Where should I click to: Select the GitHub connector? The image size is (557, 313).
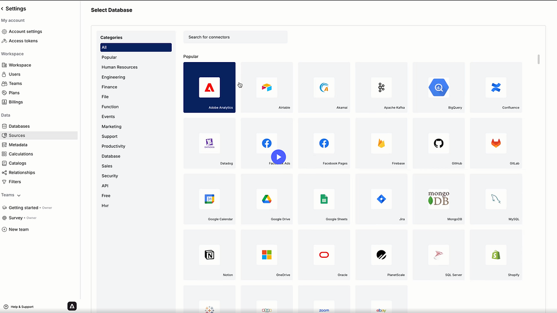(x=439, y=143)
